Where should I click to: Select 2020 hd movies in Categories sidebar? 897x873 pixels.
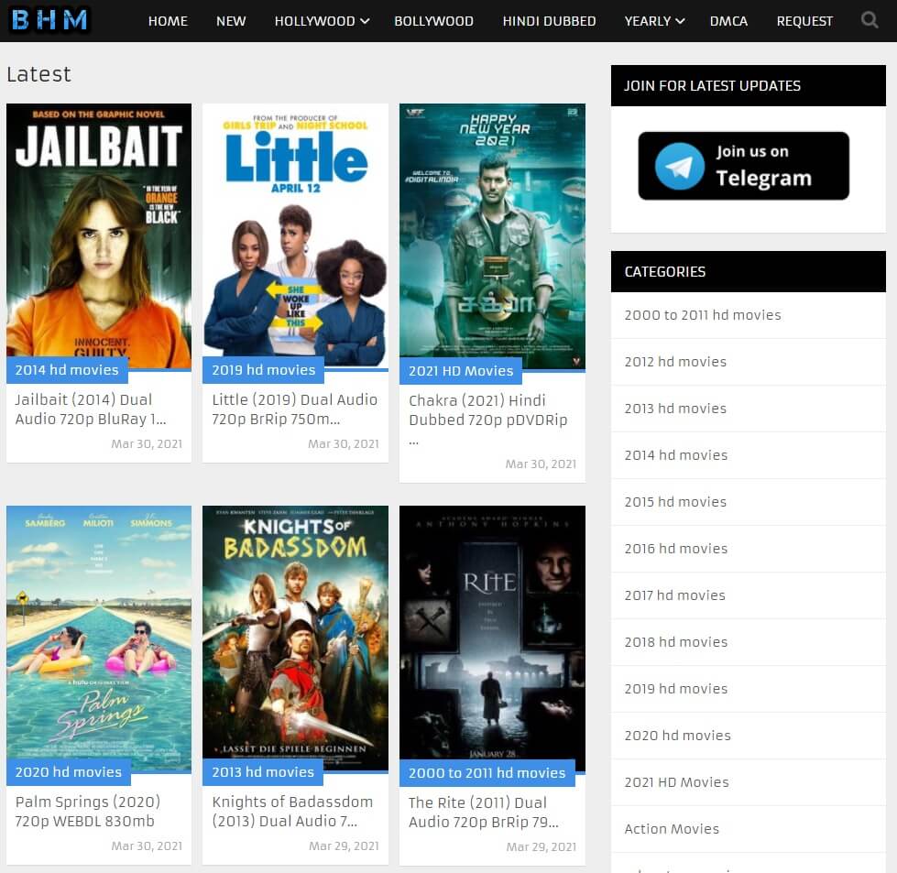pyautogui.click(x=677, y=736)
